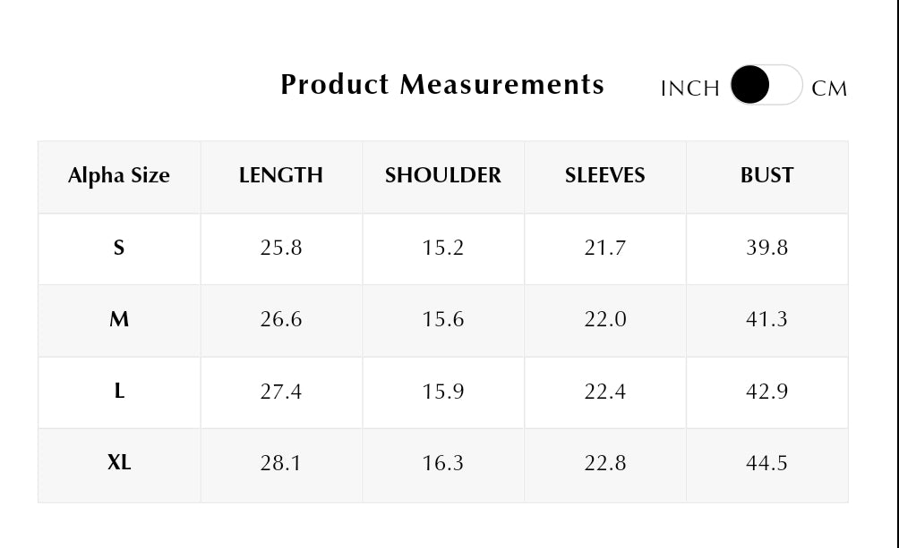The image size is (899, 548).
Task: Select the INCH unit label
Action: point(689,89)
